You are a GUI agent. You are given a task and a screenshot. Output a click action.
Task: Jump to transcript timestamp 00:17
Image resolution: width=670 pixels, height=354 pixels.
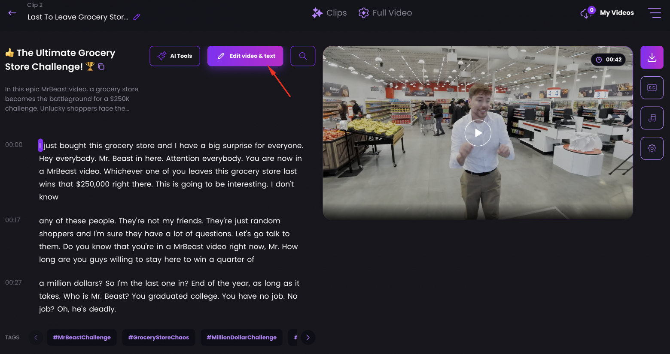tap(12, 220)
